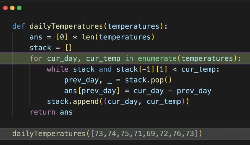Click the dailyTemperatures function name in the definition
This screenshot has height=145, width=250.
[x=66, y=26]
